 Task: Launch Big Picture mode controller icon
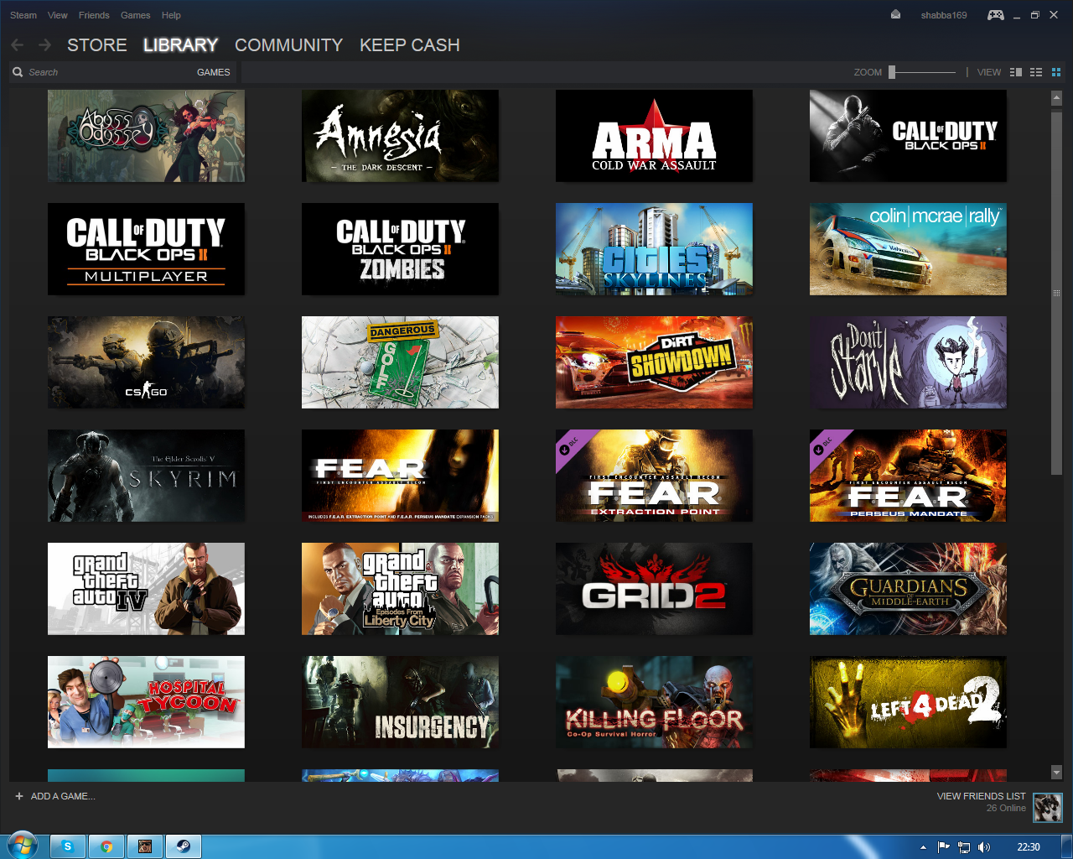tap(995, 15)
